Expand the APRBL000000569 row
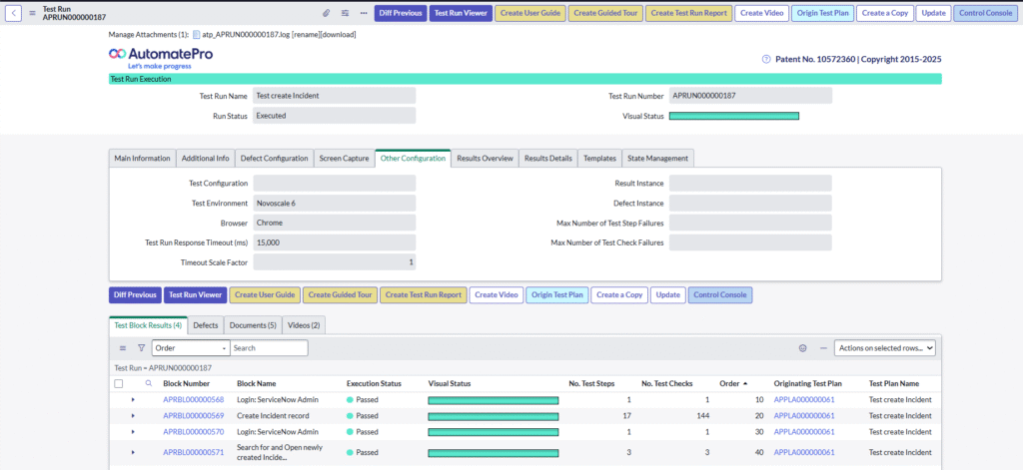Screen dimensions: 1023x470 133,415
